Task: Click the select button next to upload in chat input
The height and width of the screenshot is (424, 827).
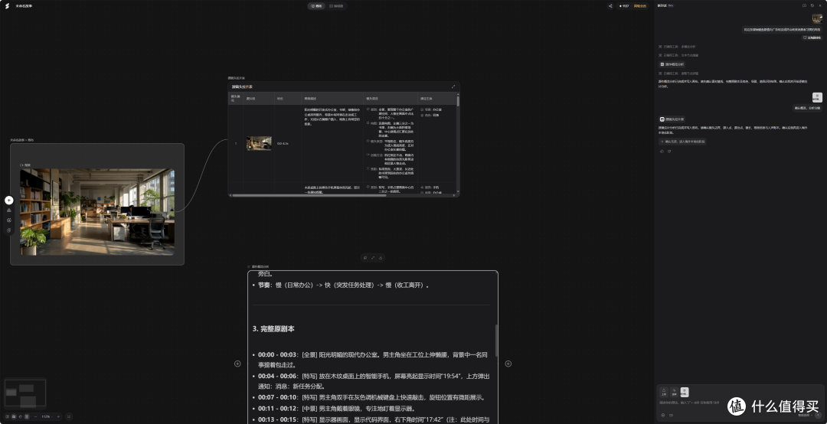Action: point(674,392)
